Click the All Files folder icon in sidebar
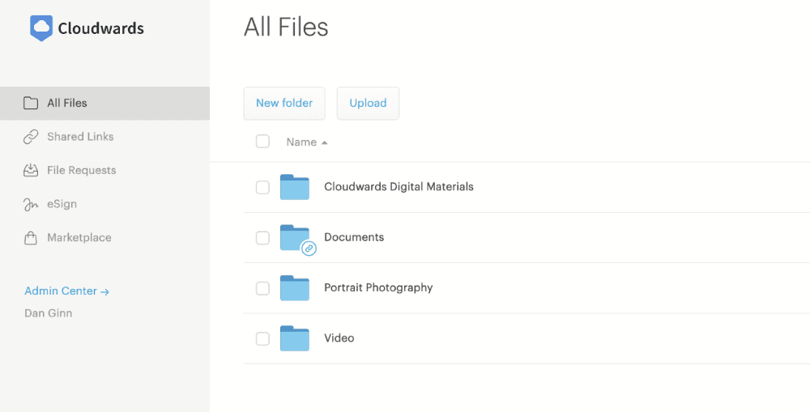This screenshot has height=412, width=810. 31,104
